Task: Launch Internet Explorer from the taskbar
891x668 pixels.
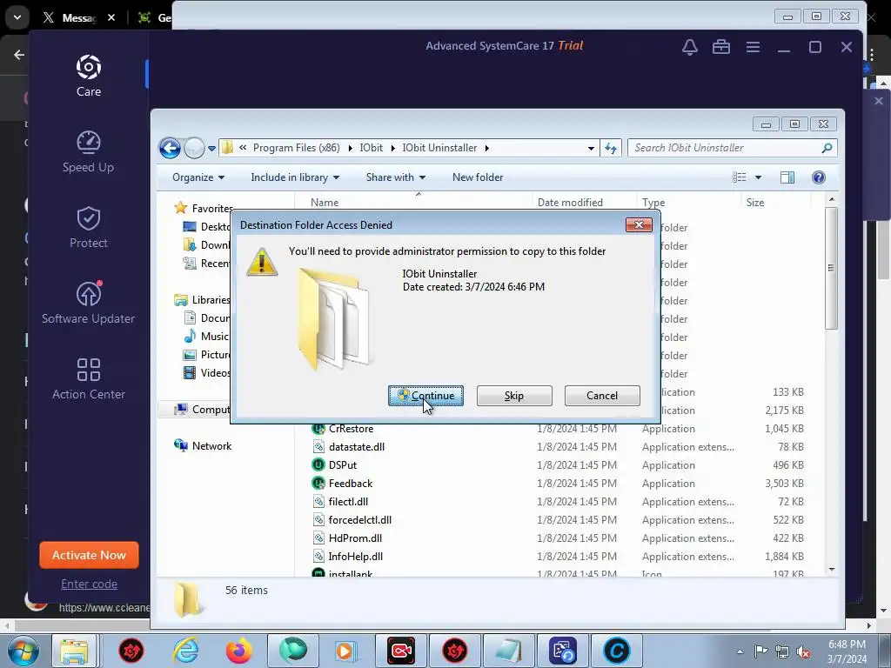Action: [x=185, y=651]
